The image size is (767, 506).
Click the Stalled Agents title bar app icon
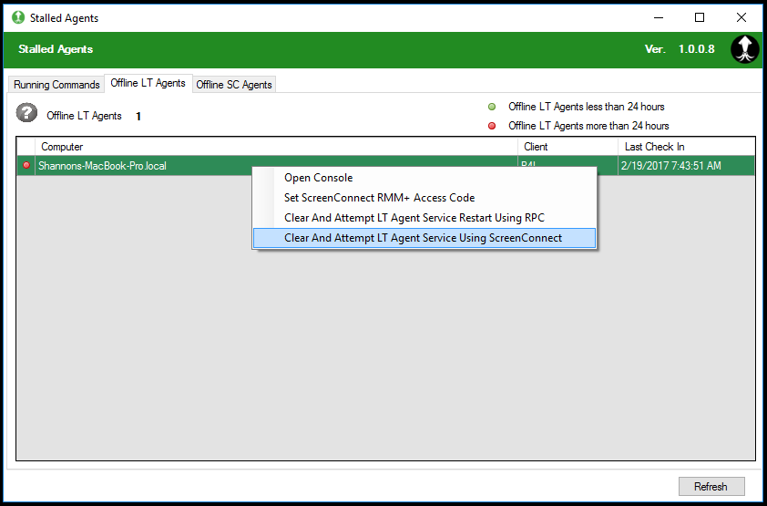pyautogui.click(x=18, y=17)
